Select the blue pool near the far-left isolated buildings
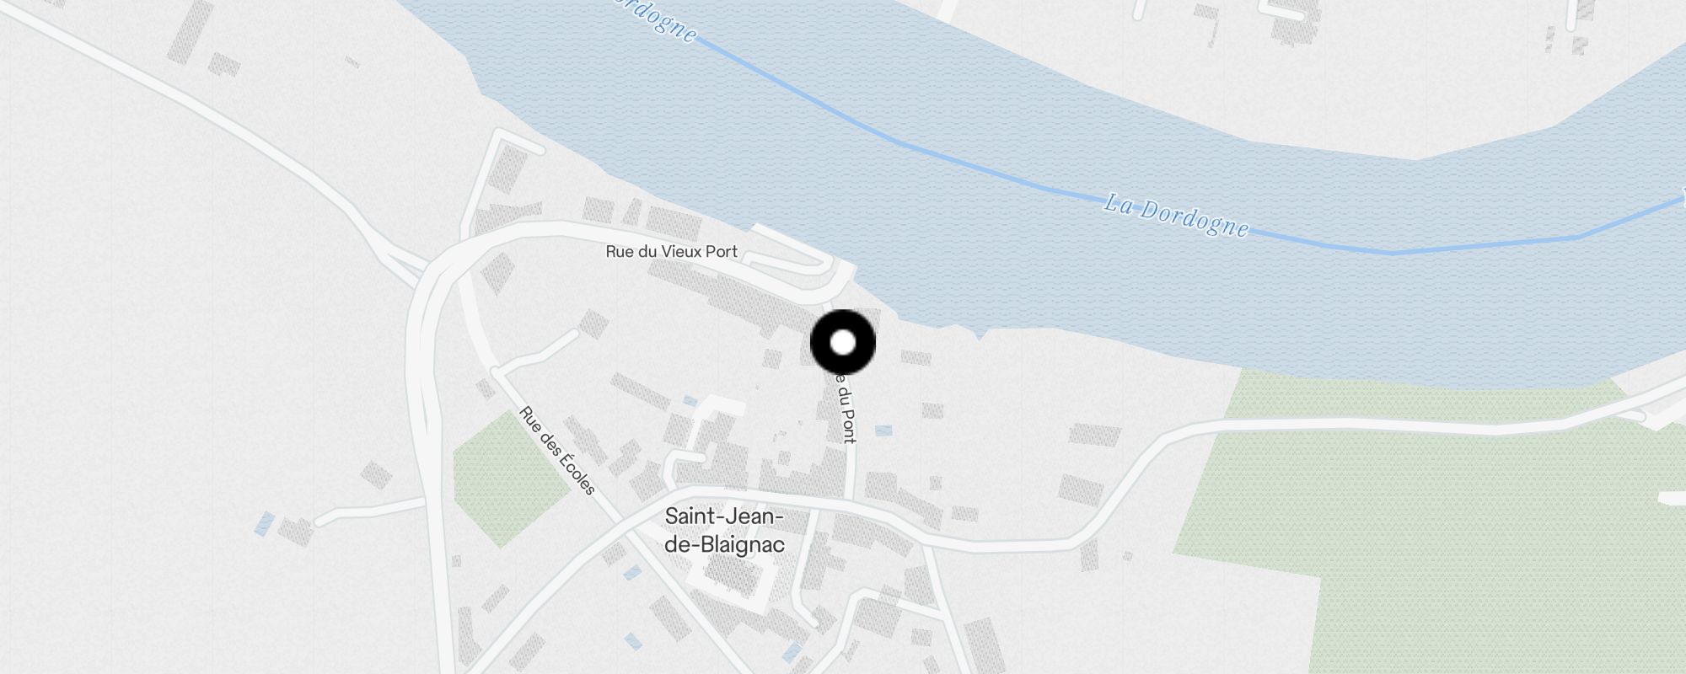This screenshot has width=1686, height=674. (x=264, y=524)
